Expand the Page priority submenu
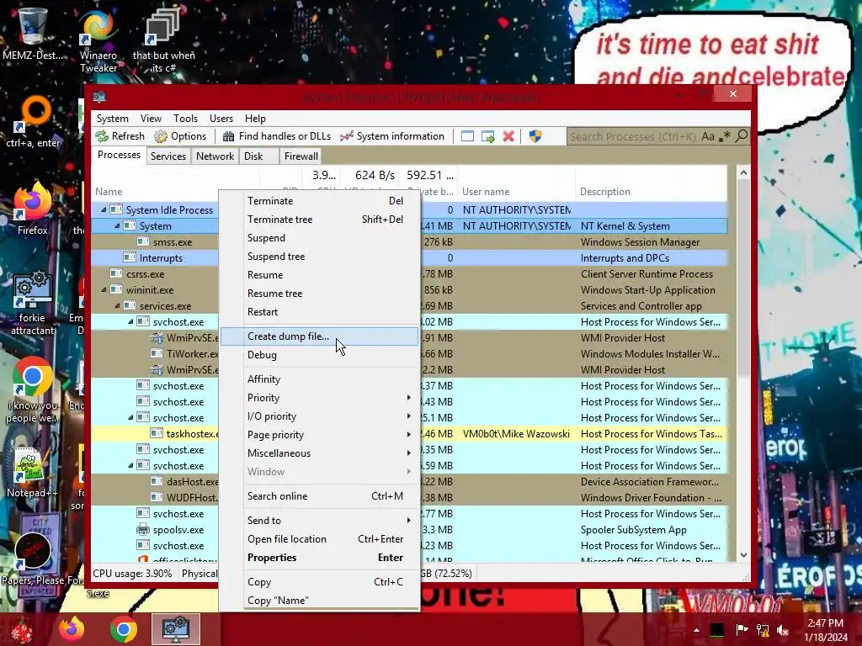Screen dimensions: 862x646 (x=320, y=435)
